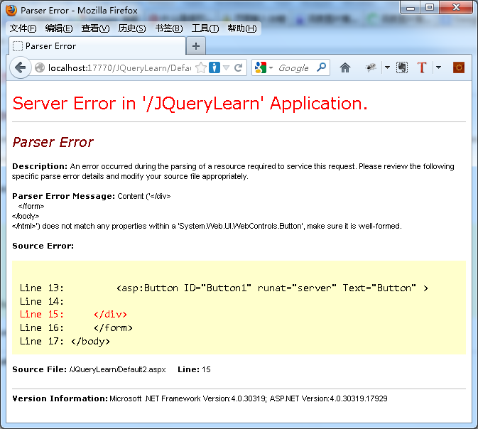This screenshot has height=429, width=478.
Task: Click inside the Google search box
Action: [x=293, y=68]
